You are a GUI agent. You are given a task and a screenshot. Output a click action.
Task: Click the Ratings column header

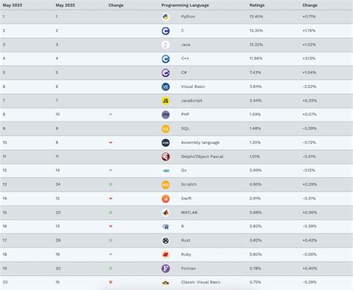point(257,5)
